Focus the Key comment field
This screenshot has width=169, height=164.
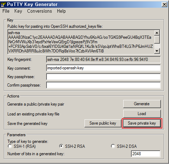pyautogui.click(x=104, y=68)
